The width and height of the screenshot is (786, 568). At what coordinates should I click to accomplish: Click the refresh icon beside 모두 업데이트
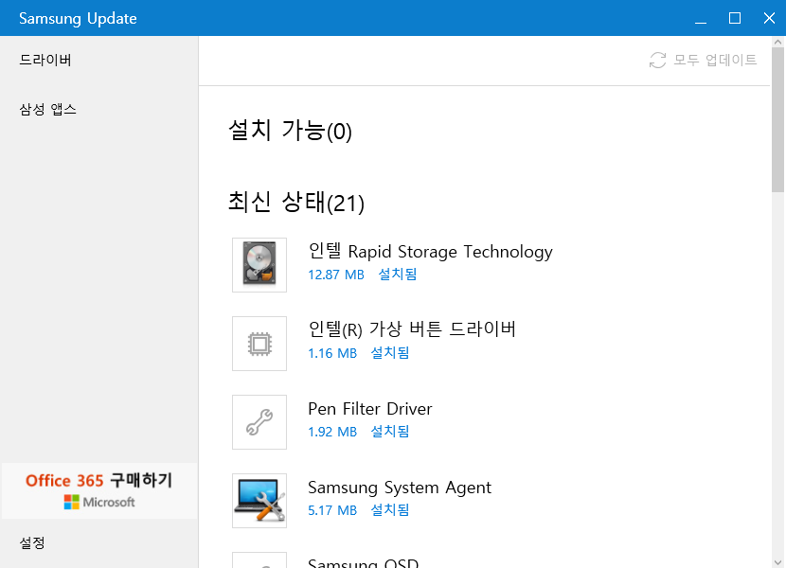pos(657,61)
